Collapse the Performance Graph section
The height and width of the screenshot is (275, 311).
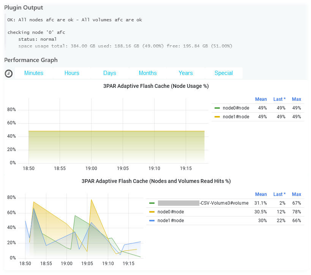pyautogui.click(x=31, y=60)
